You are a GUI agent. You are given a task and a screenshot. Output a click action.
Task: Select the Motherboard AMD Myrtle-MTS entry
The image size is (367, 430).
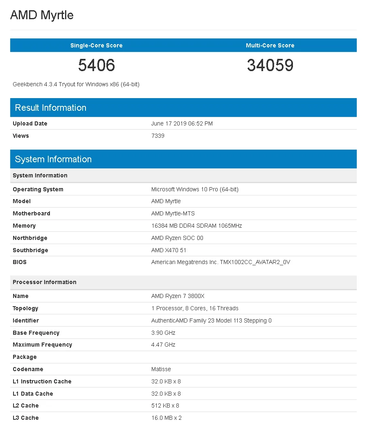click(173, 213)
